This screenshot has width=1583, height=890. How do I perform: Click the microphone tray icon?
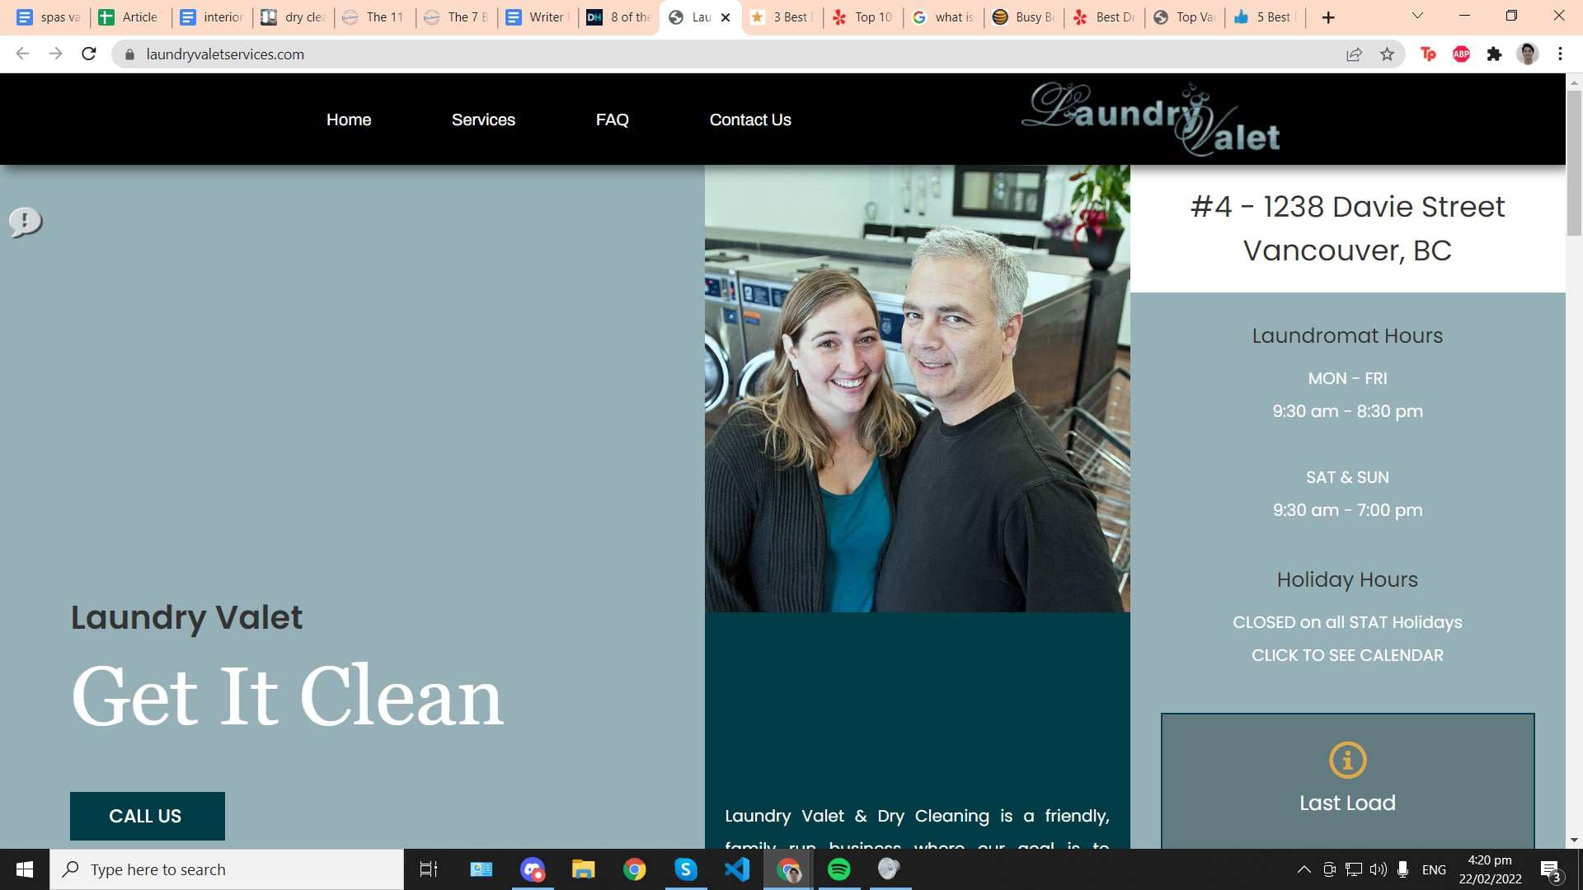tap(1402, 869)
